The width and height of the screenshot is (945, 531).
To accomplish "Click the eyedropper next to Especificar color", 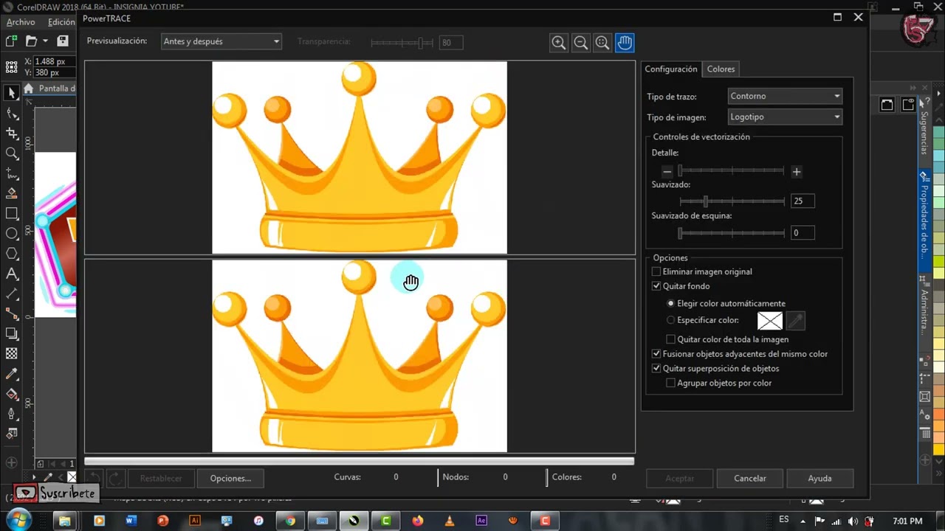I will pyautogui.click(x=795, y=321).
